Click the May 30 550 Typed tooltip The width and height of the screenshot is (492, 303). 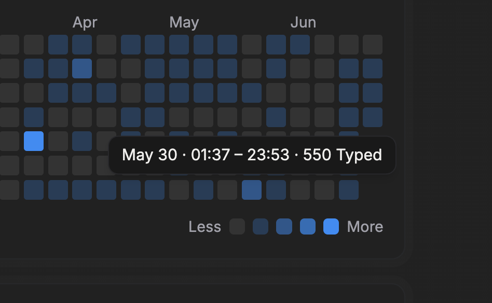252,155
